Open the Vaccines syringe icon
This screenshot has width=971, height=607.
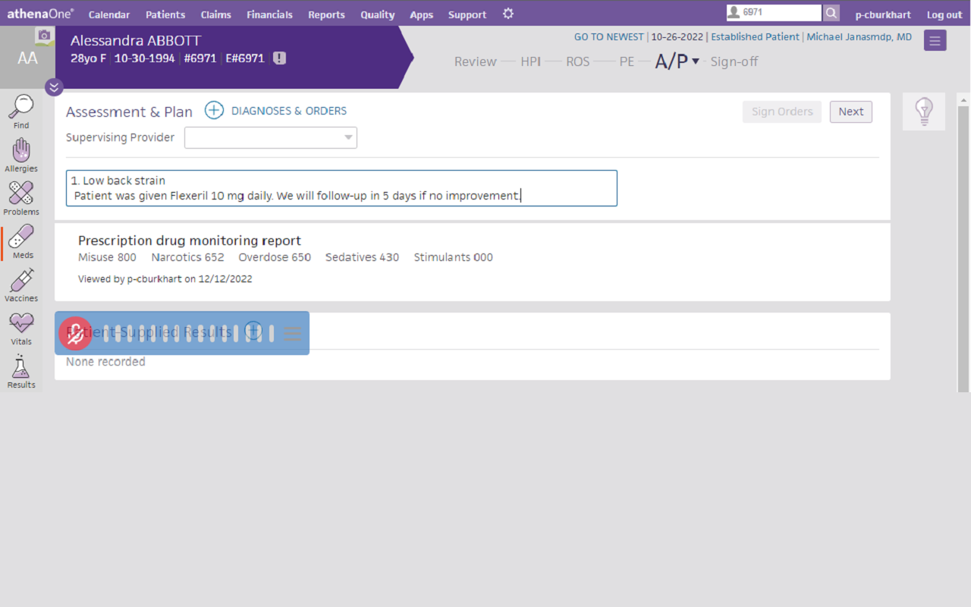tap(21, 281)
